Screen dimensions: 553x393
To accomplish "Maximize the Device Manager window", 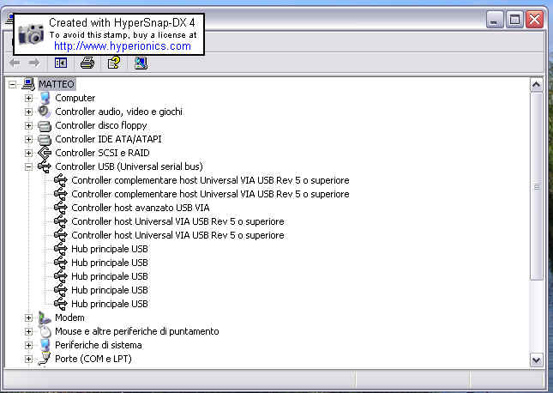I will [x=514, y=20].
